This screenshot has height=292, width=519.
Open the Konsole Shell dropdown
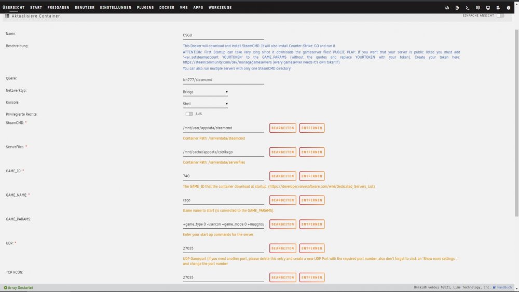tap(205, 104)
